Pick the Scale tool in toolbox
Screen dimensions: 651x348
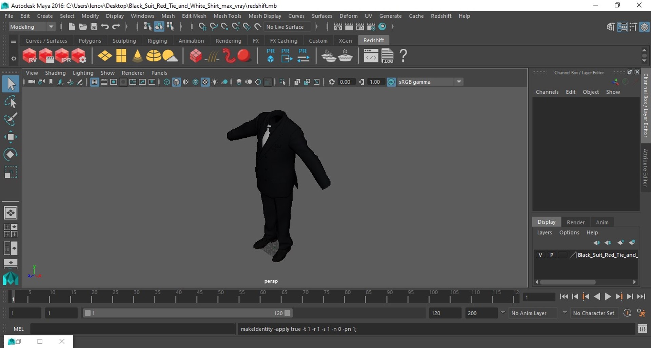click(11, 172)
